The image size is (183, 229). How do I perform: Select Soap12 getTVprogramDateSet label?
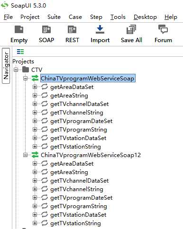coord(82,198)
